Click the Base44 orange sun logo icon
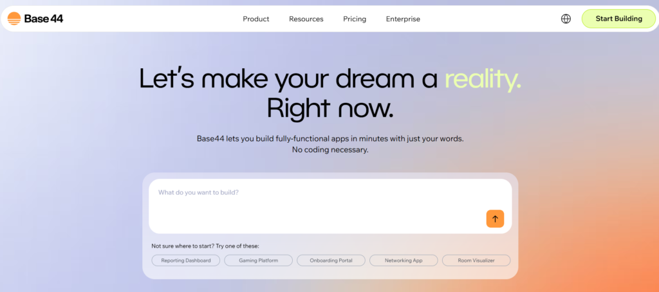This screenshot has height=292, width=659. click(x=14, y=19)
